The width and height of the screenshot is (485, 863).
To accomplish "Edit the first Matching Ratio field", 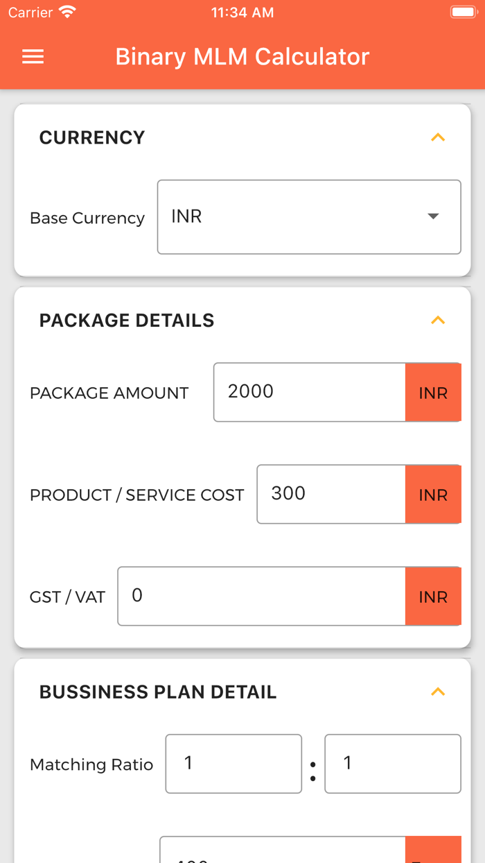I will point(233,764).
